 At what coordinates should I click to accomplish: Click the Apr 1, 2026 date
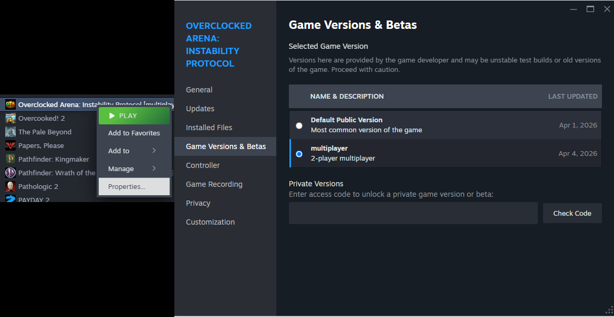pyautogui.click(x=578, y=125)
